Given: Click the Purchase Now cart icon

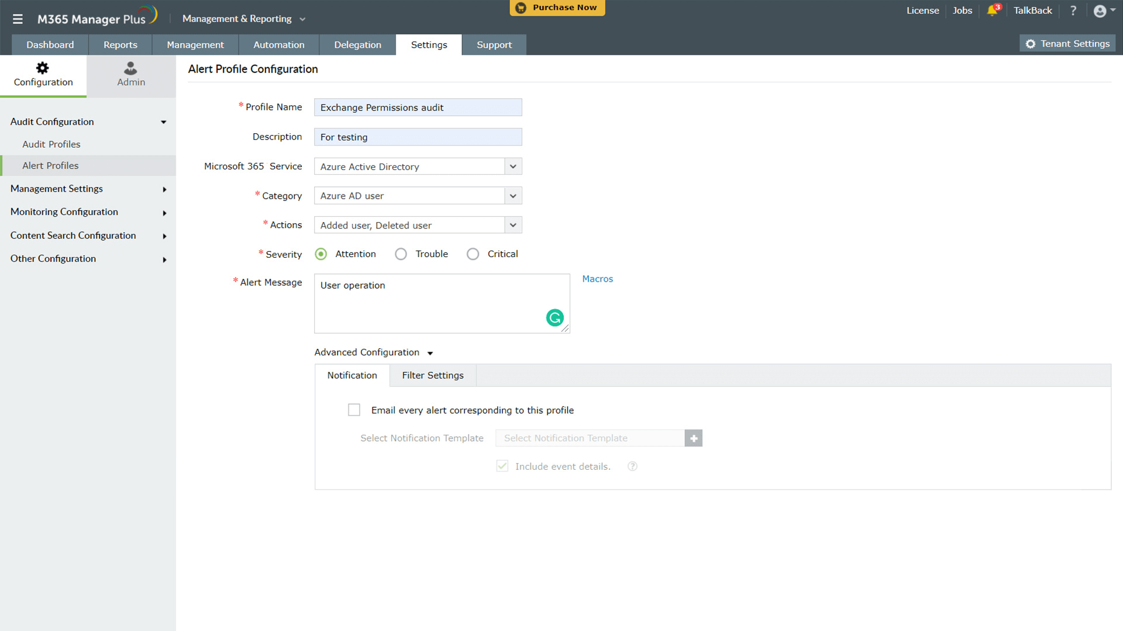Looking at the screenshot, I should 521,8.
